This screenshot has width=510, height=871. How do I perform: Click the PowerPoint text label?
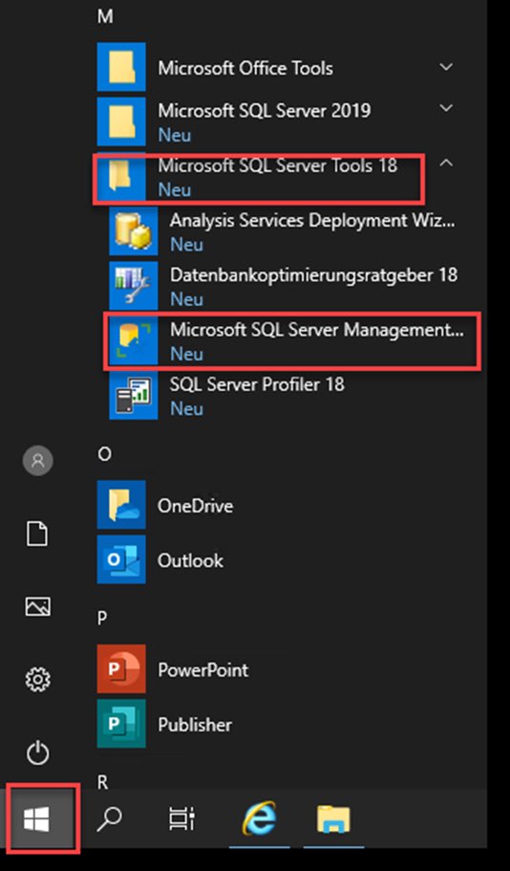pyautogui.click(x=203, y=670)
